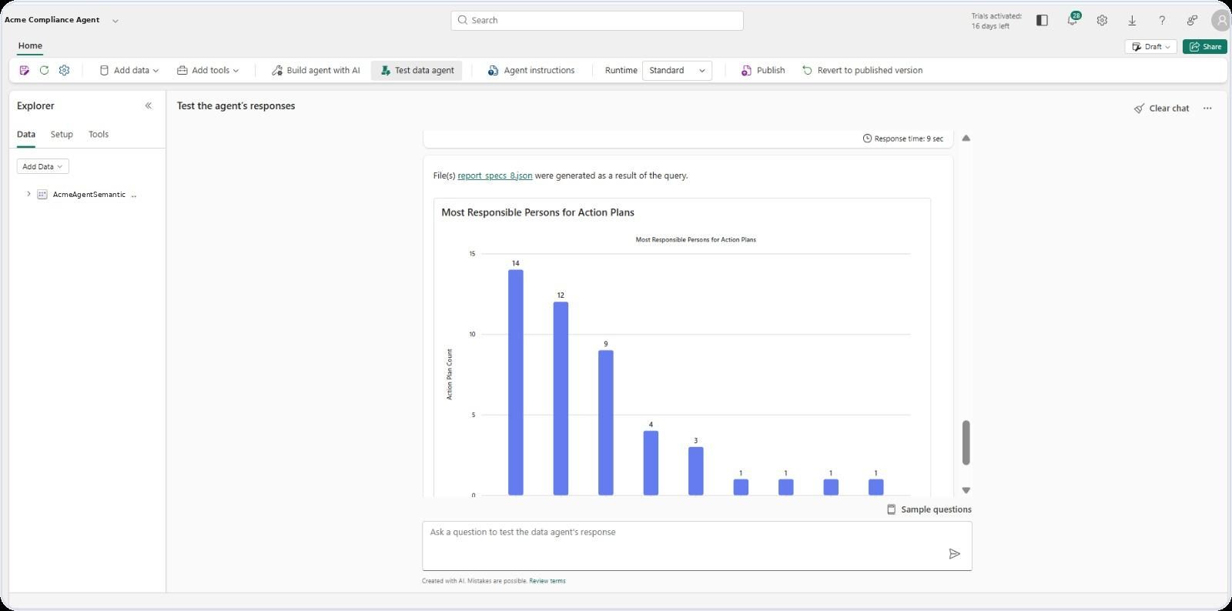Click Clear chat button

coord(1161,108)
